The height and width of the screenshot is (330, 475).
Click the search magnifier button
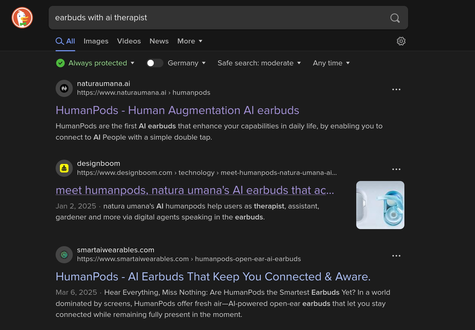(x=395, y=18)
